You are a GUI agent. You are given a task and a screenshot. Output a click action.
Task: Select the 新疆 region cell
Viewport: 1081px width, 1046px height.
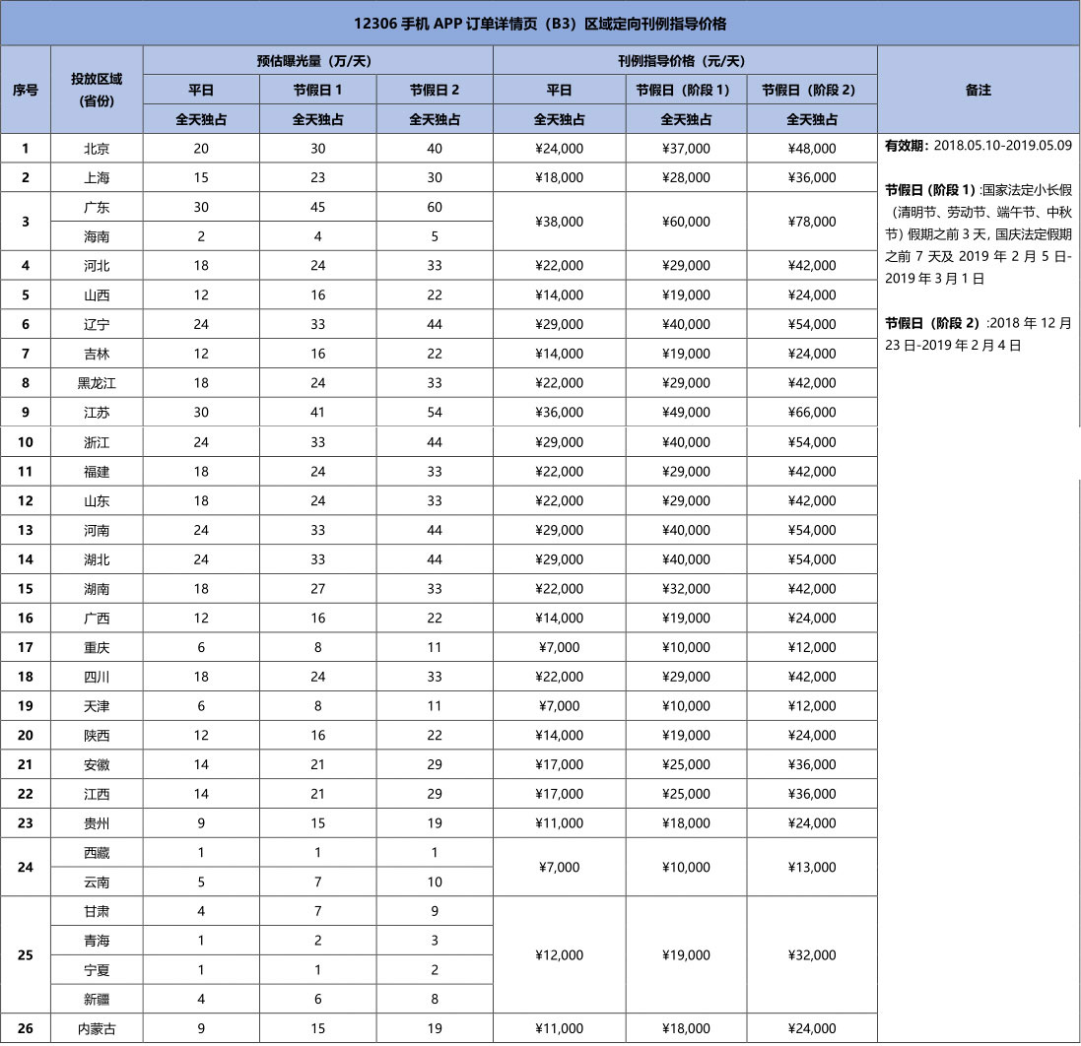click(97, 999)
